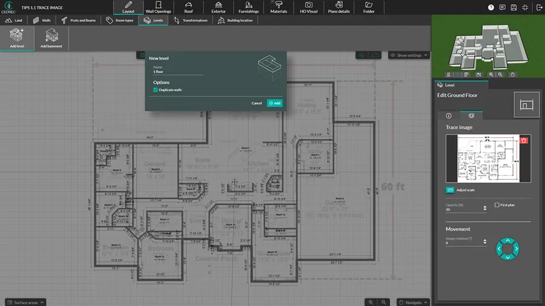Viewport: 545px width, 306px height.
Task: Open the Materials tab
Action: point(279,7)
